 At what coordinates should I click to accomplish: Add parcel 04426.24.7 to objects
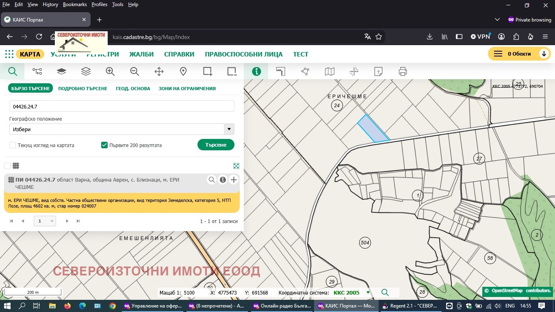(x=234, y=180)
